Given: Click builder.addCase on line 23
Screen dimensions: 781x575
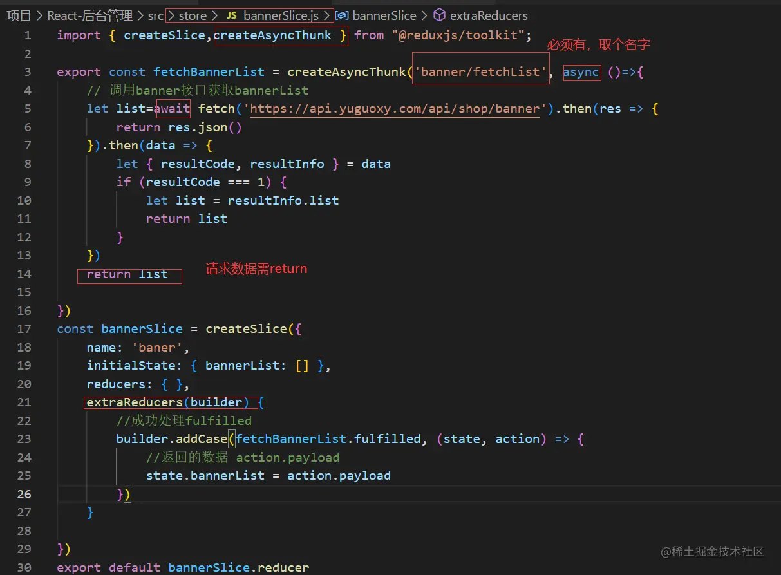Looking at the screenshot, I should click(x=172, y=438).
